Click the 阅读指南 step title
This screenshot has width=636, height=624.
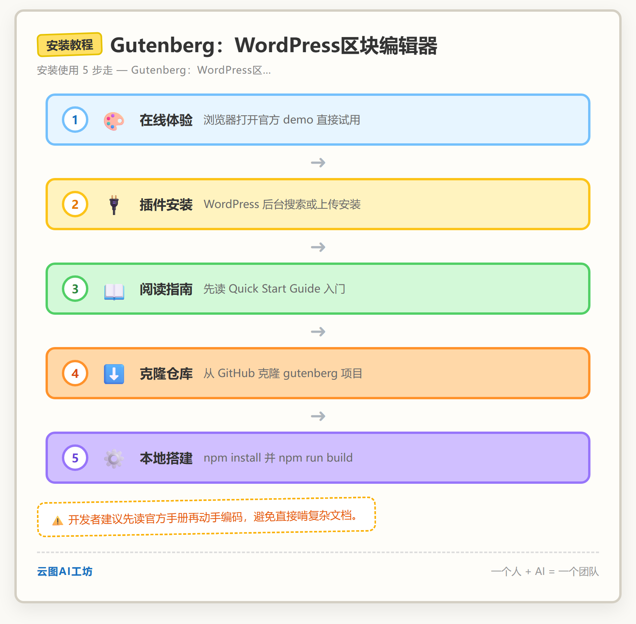166,289
